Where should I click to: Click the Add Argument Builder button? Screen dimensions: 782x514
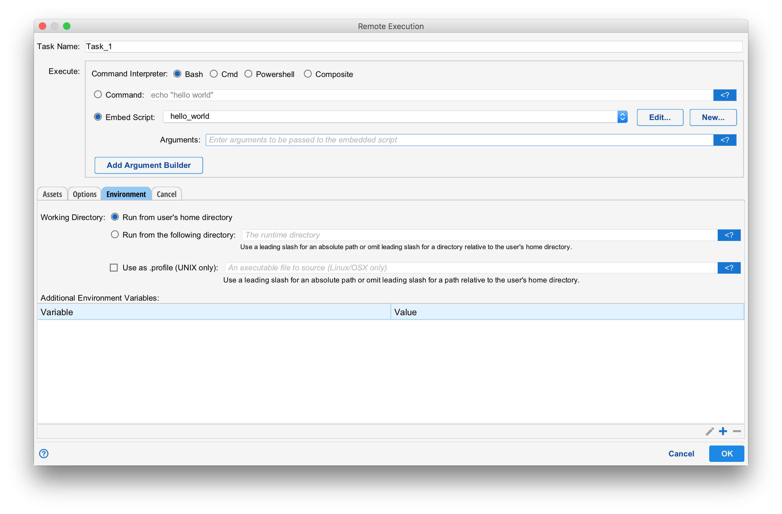pyautogui.click(x=149, y=165)
